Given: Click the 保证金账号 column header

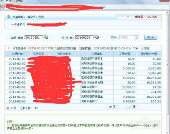Looking at the screenshot, I should coord(64,54).
